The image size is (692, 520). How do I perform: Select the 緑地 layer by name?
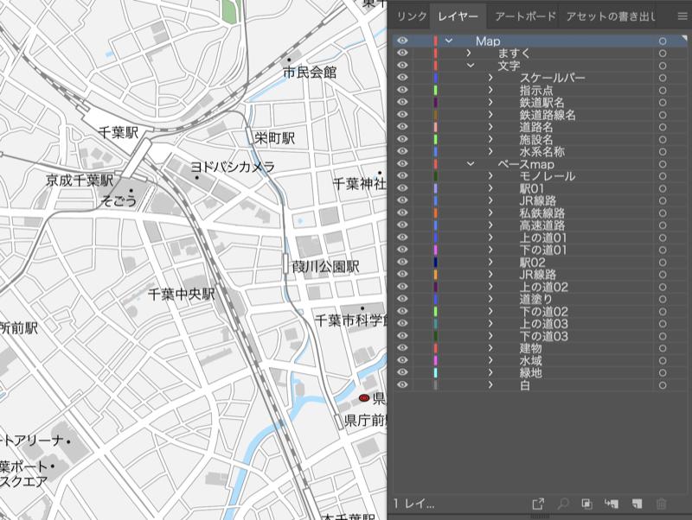click(x=531, y=372)
